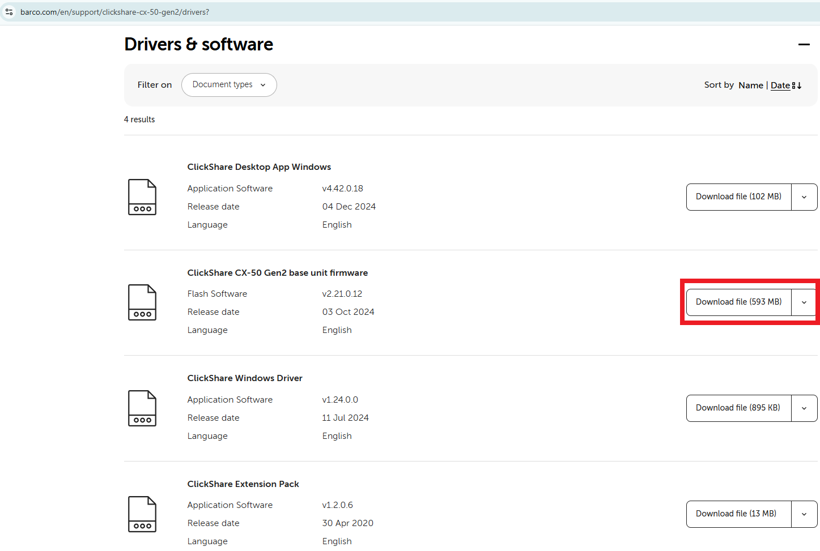Collapse the Drivers & software section
The width and height of the screenshot is (820, 551).
(804, 44)
